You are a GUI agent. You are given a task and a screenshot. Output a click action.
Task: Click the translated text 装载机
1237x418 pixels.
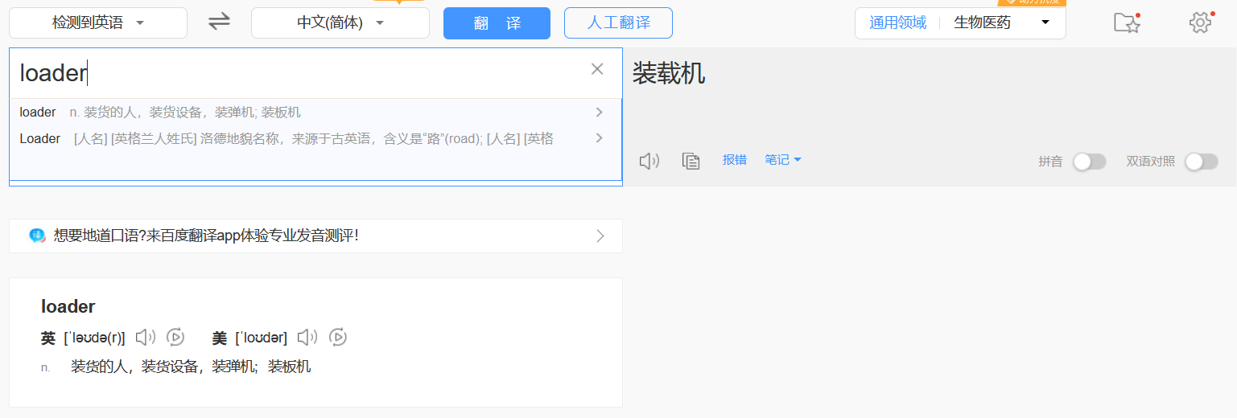tap(669, 74)
